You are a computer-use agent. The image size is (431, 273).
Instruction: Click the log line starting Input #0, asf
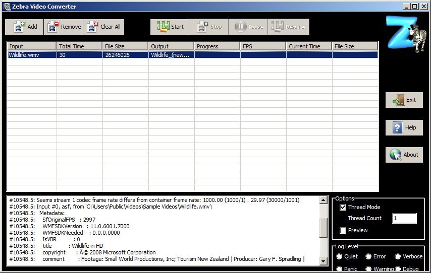[111, 207]
